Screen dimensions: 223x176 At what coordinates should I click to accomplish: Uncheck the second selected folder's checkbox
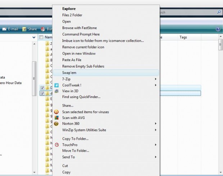(42, 94)
